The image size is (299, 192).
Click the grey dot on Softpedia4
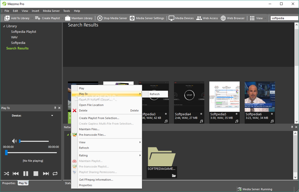[x=201, y=114]
